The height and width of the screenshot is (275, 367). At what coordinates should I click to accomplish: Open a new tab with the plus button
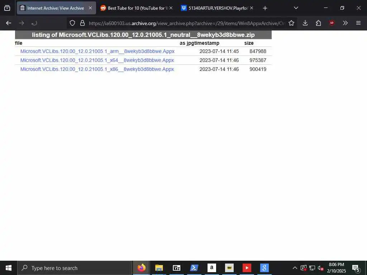coord(265,8)
